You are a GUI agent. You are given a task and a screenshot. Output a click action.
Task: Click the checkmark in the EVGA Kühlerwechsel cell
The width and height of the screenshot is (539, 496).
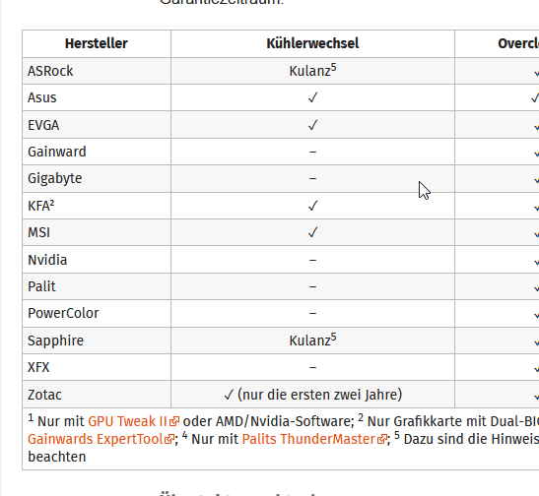(x=312, y=125)
